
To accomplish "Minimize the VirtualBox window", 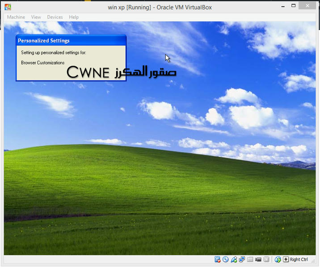I will pos(283,6).
